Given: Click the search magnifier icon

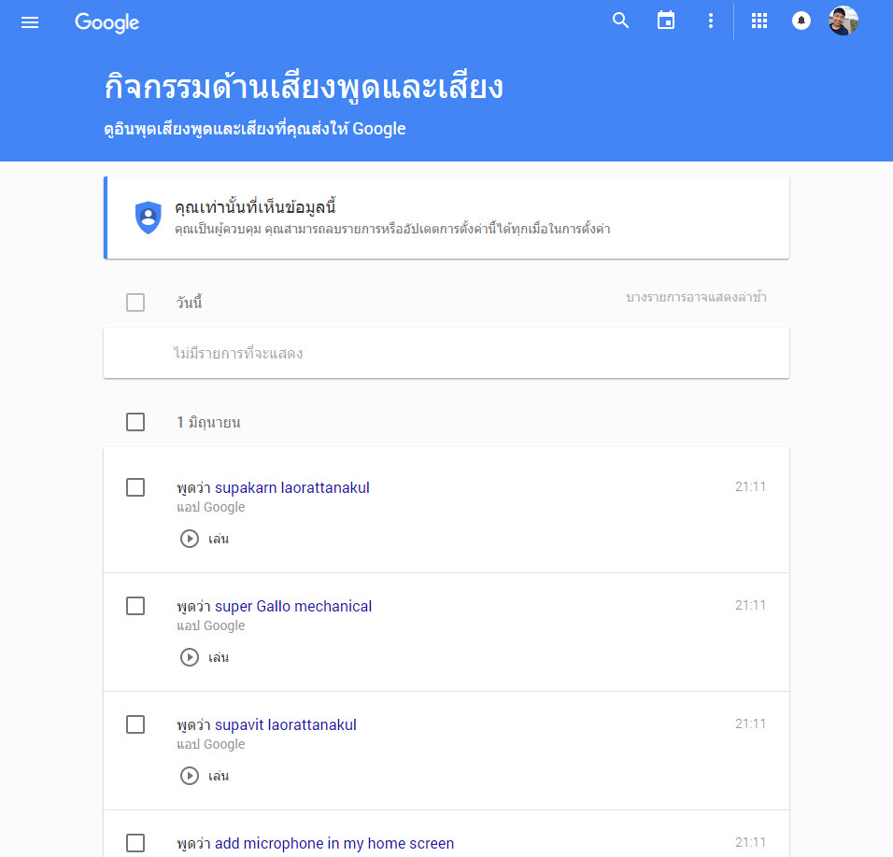Looking at the screenshot, I should (621, 21).
